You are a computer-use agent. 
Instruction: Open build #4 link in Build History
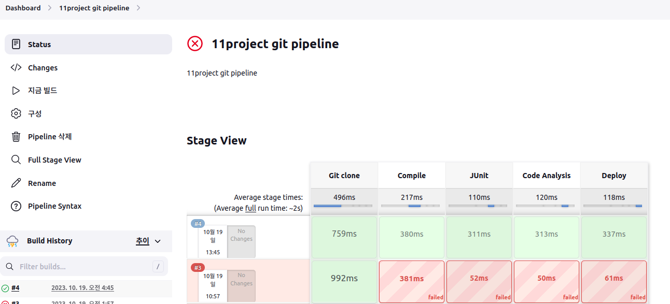tap(16, 288)
